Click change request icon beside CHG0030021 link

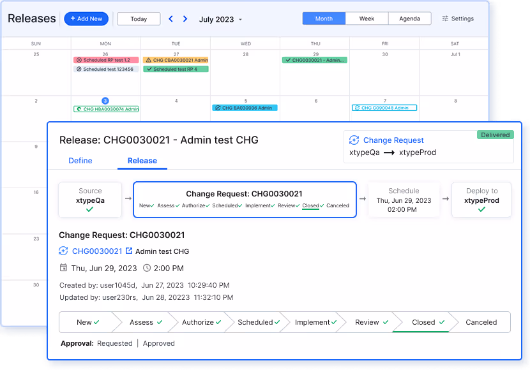coord(63,251)
